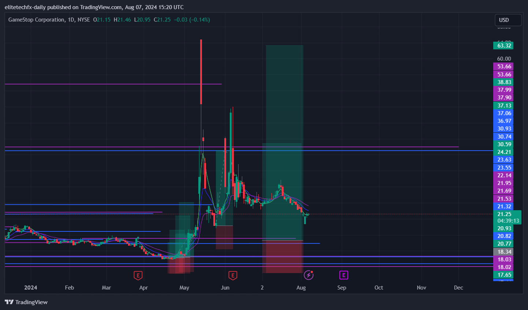Viewport: 528px width, 310px height.
Task: Click the 37.13 green price label
Action: click(503, 106)
